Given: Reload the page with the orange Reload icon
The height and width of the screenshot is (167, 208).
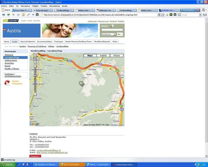Looking at the screenshot, I should [x=23, y=15].
